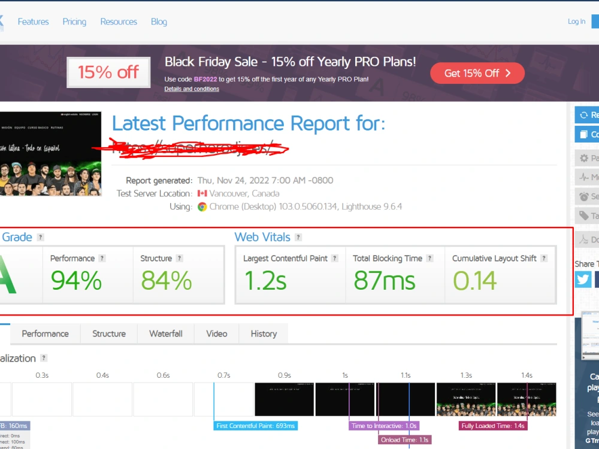Click the PDF Download icon
Viewport: 599px width, 449px height.
[x=583, y=239]
